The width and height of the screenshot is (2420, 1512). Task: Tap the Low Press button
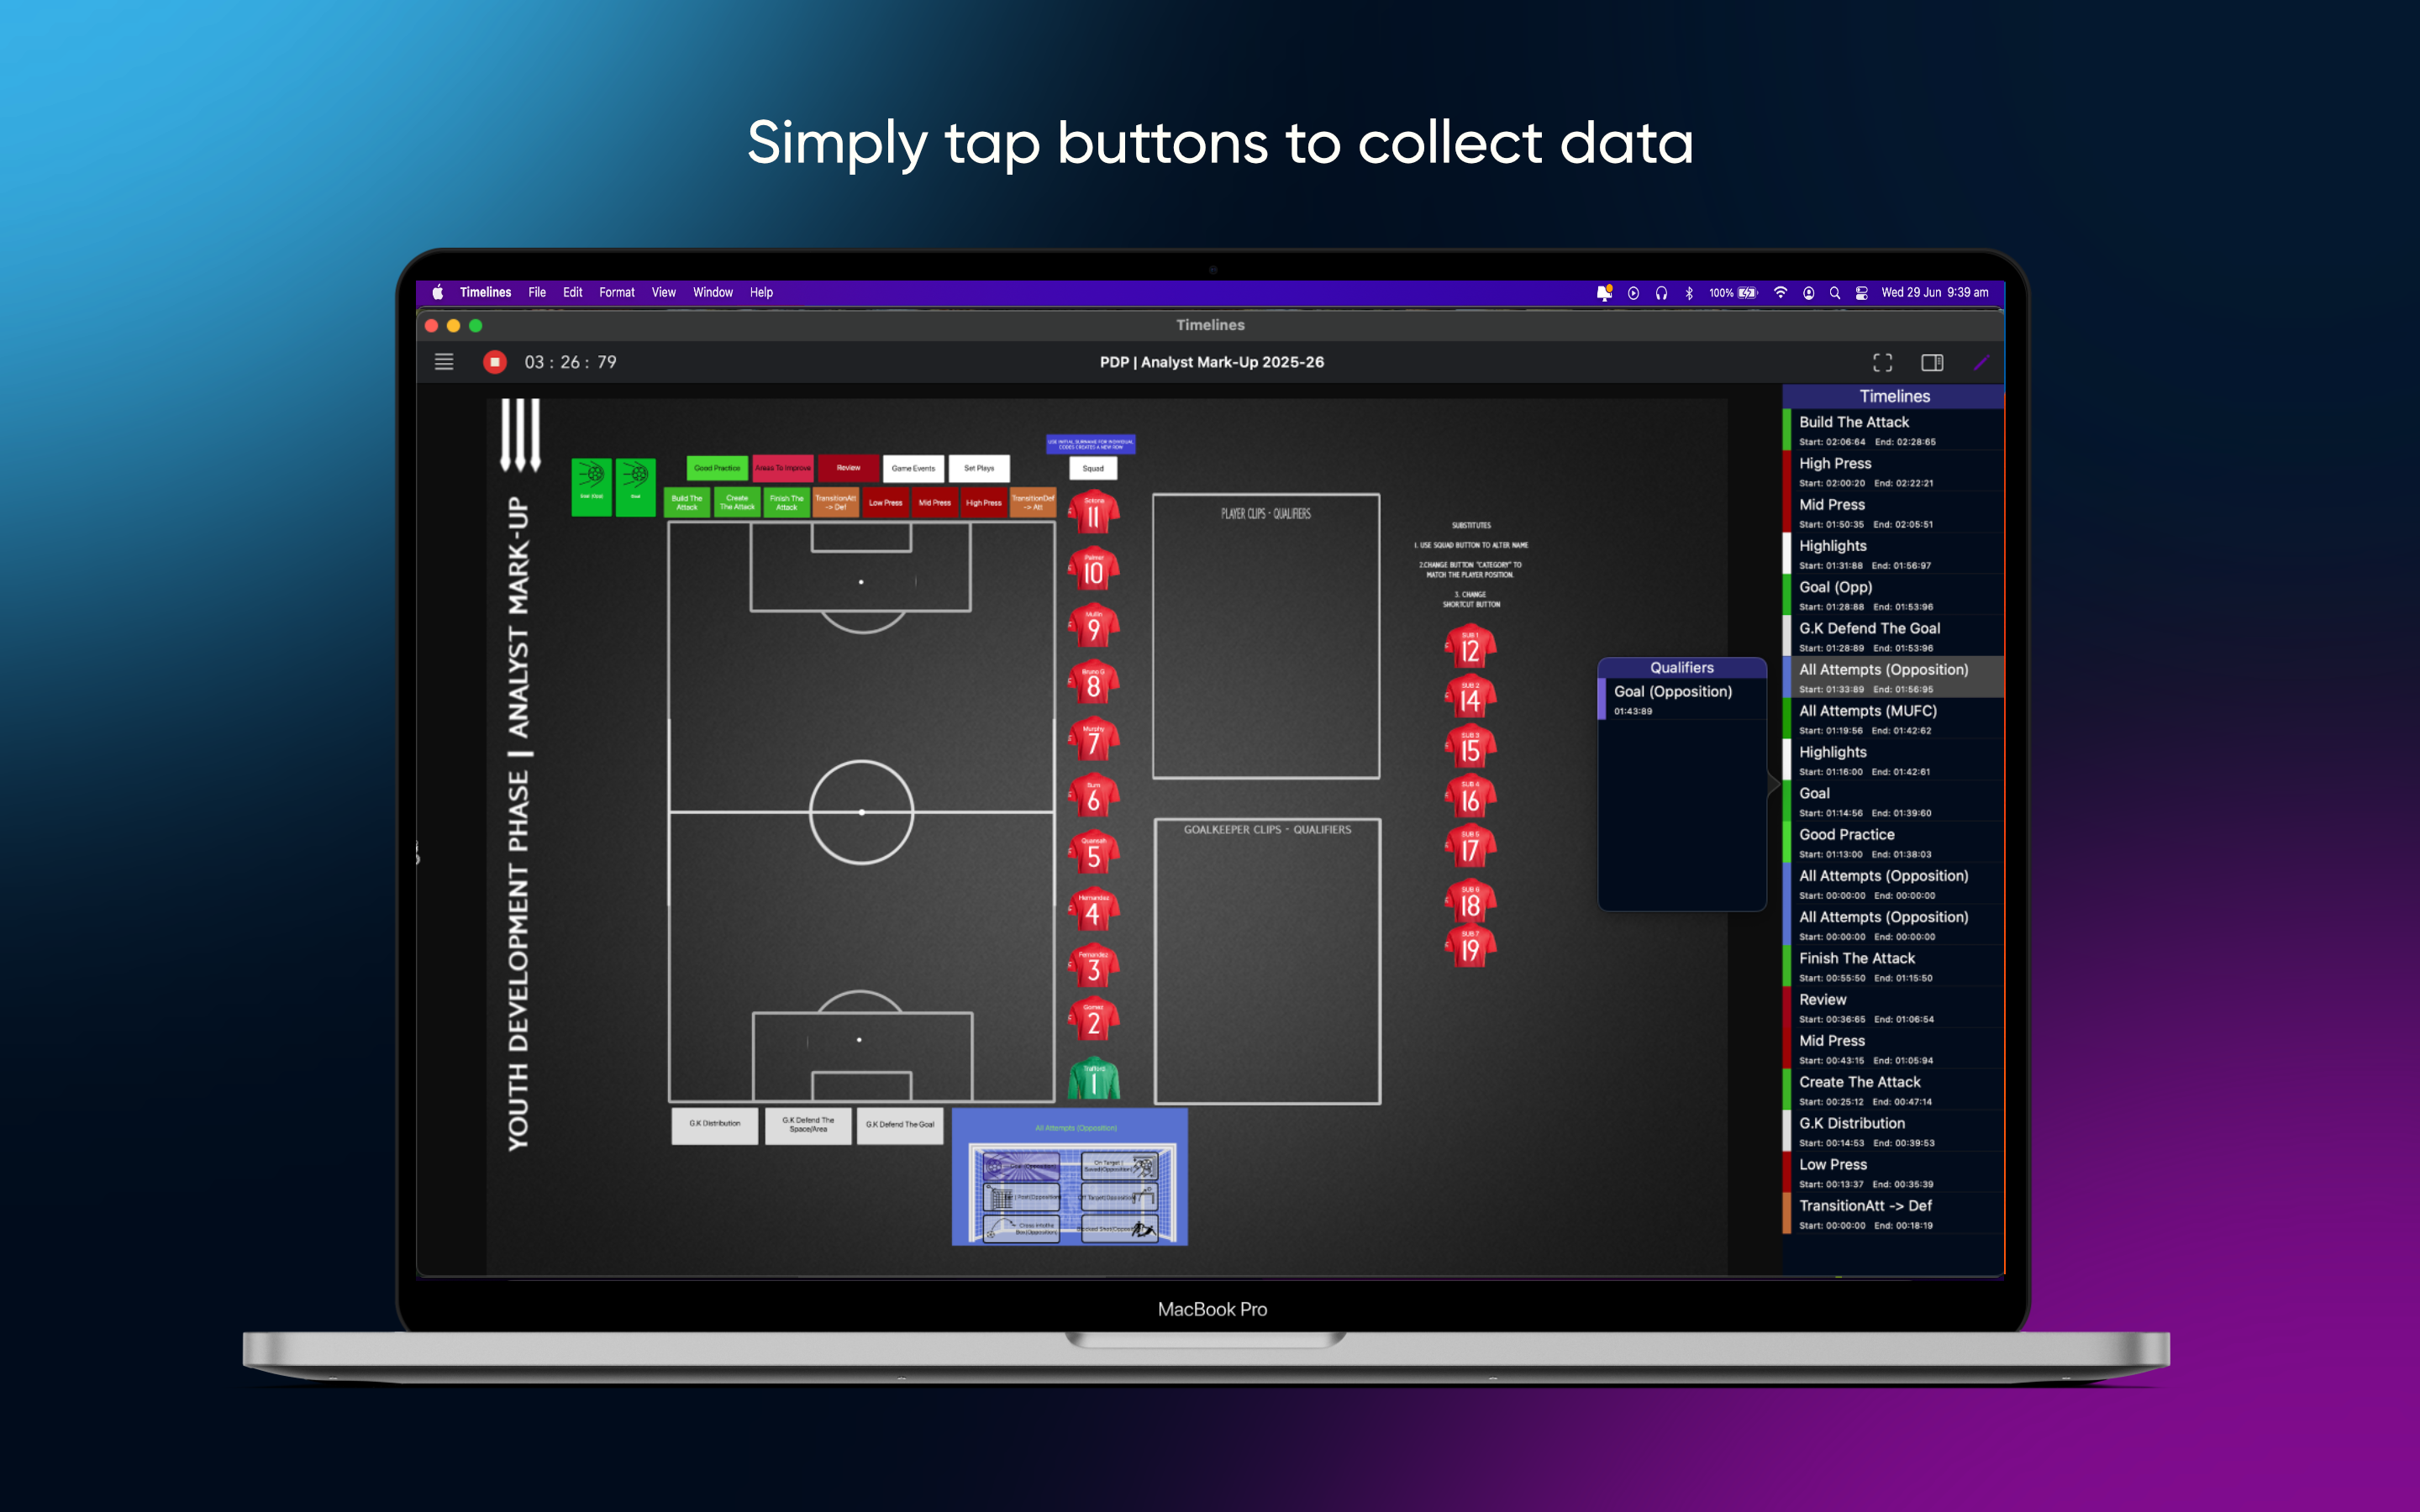(885, 502)
